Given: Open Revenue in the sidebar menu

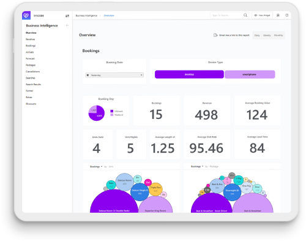Looking at the screenshot, I should pos(30,39).
